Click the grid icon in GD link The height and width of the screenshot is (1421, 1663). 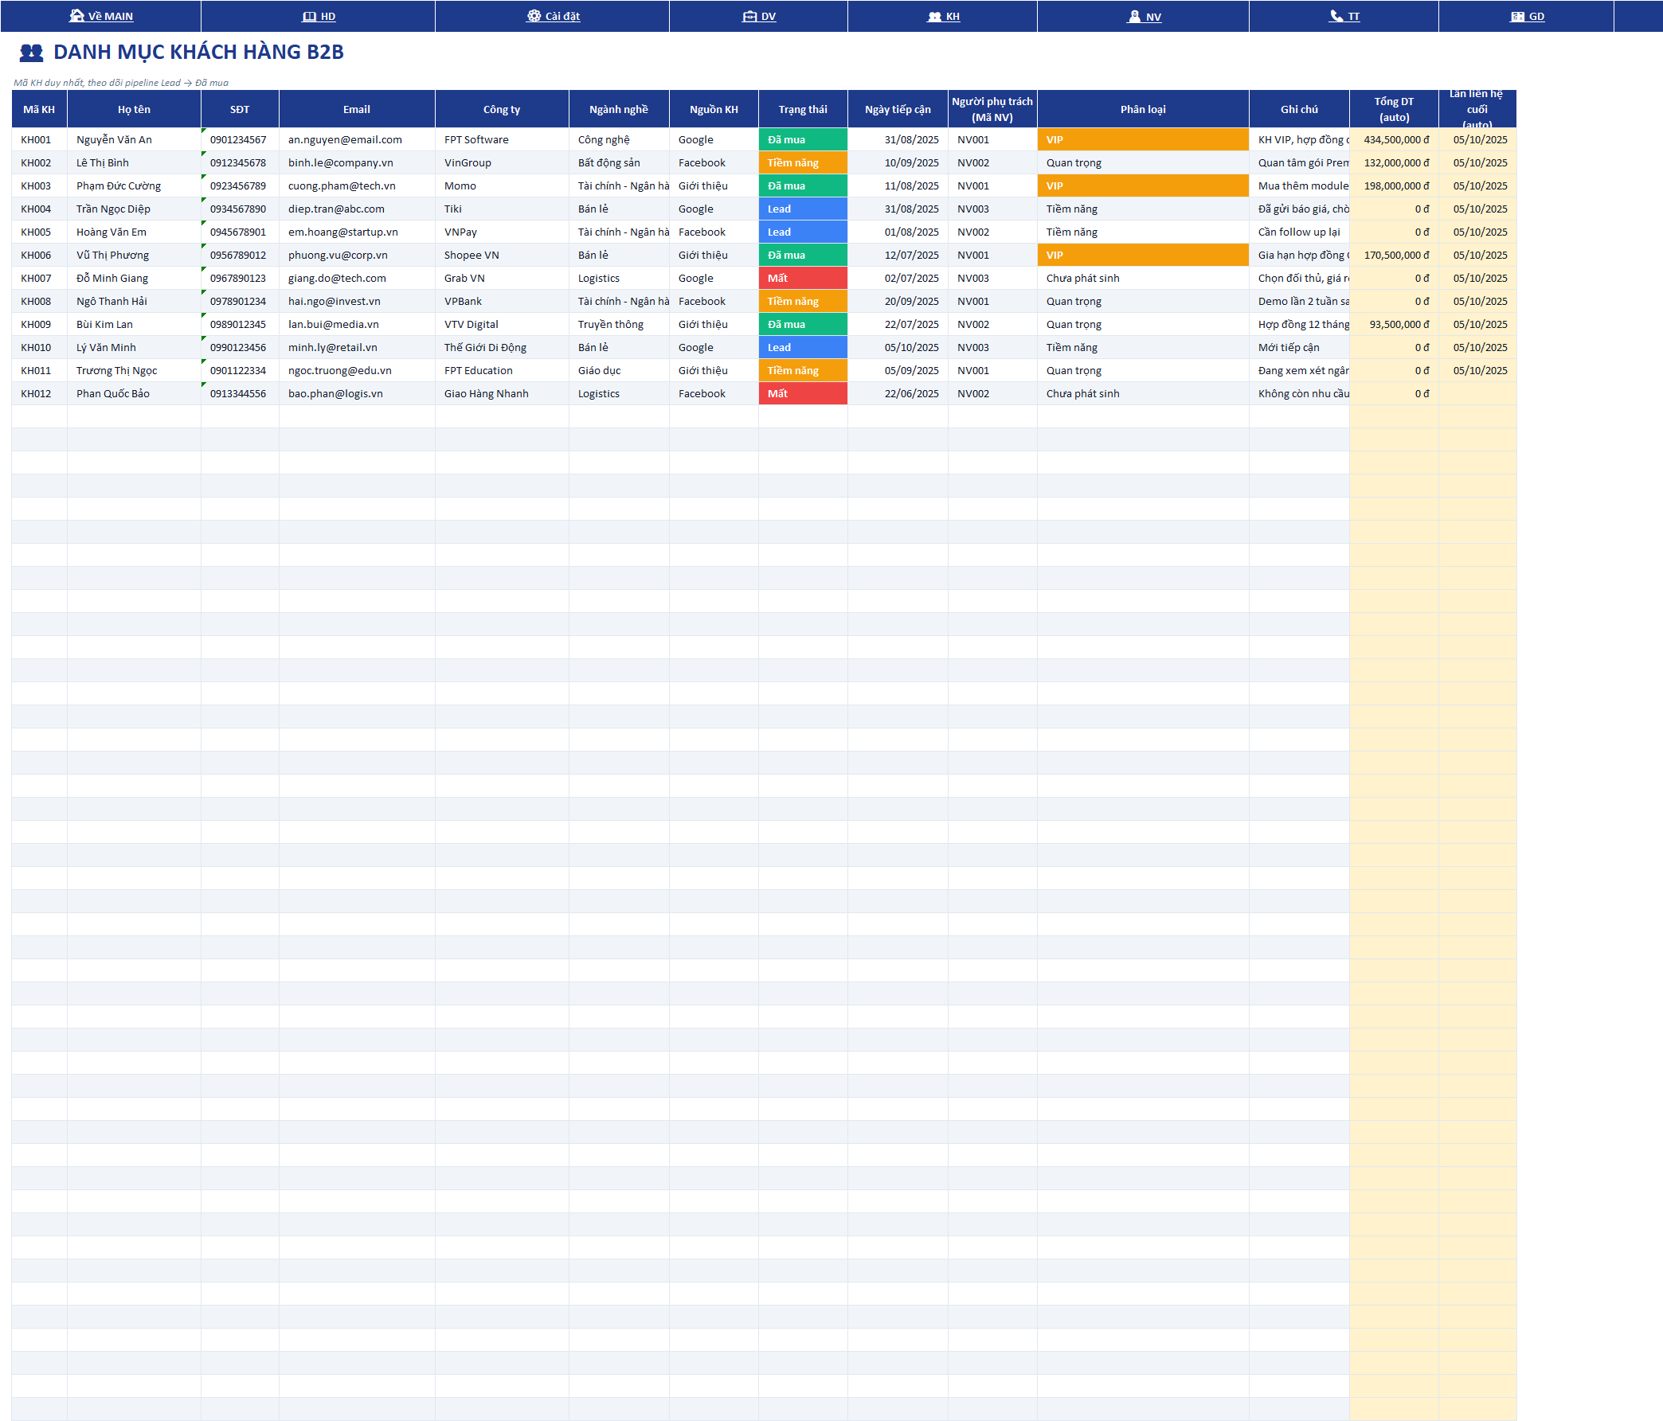(1517, 16)
